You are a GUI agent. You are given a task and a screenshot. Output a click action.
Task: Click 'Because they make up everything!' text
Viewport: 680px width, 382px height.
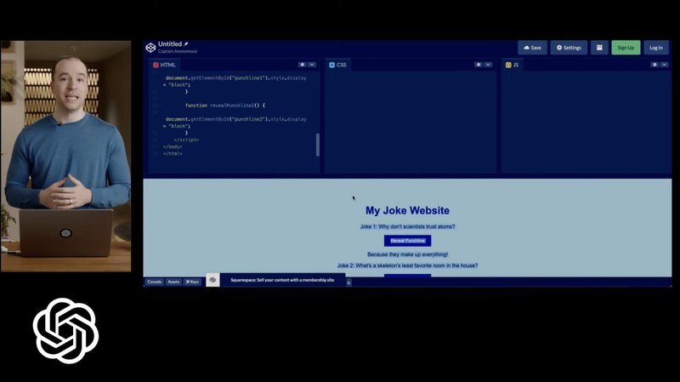408,254
